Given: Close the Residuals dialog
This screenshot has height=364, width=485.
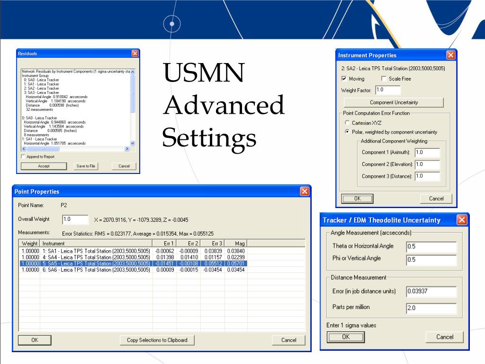Looking at the screenshot, I should click(x=135, y=54).
